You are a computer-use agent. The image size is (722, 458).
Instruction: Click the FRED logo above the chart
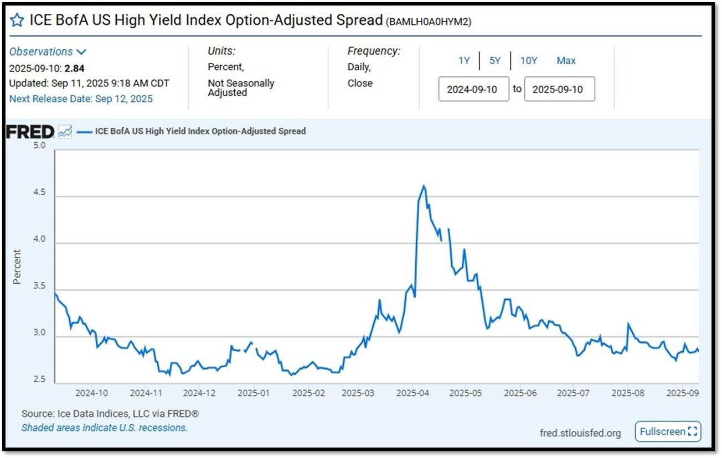point(30,132)
